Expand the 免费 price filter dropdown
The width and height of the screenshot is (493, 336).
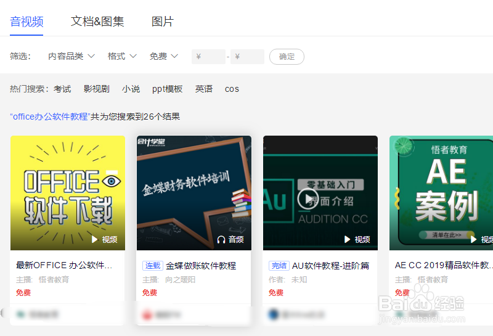(164, 56)
